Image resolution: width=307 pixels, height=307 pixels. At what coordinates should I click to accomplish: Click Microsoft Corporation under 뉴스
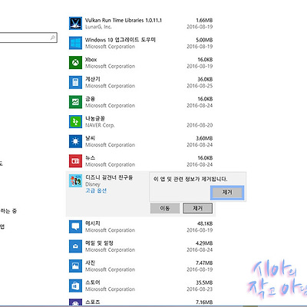point(110,165)
